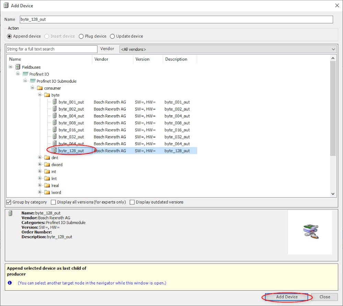The height and width of the screenshot is (306, 343).
Task: Expand the dint folder node
Action: coord(40,157)
